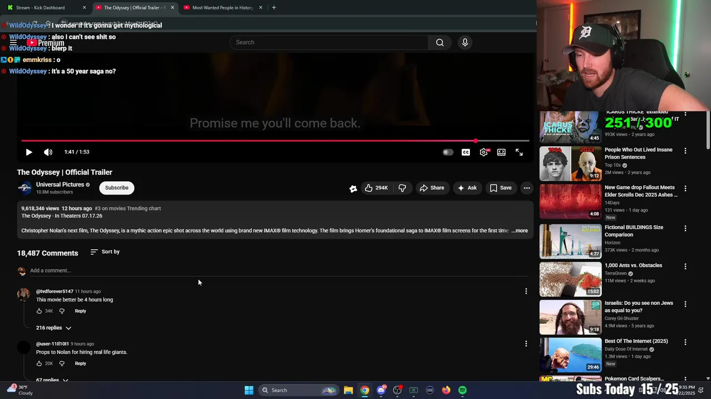Open options for Prison Sentences video
The height and width of the screenshot is (399, 711).
tap(685, 151)
